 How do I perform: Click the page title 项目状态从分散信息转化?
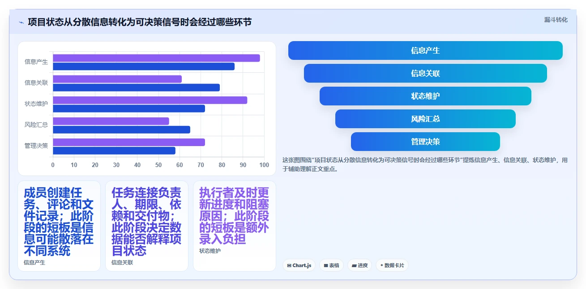point(140,22)
